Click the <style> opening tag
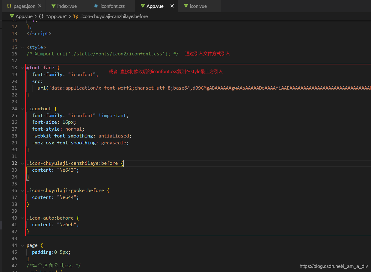The image size is (371, 272). (x=36, y=47)
